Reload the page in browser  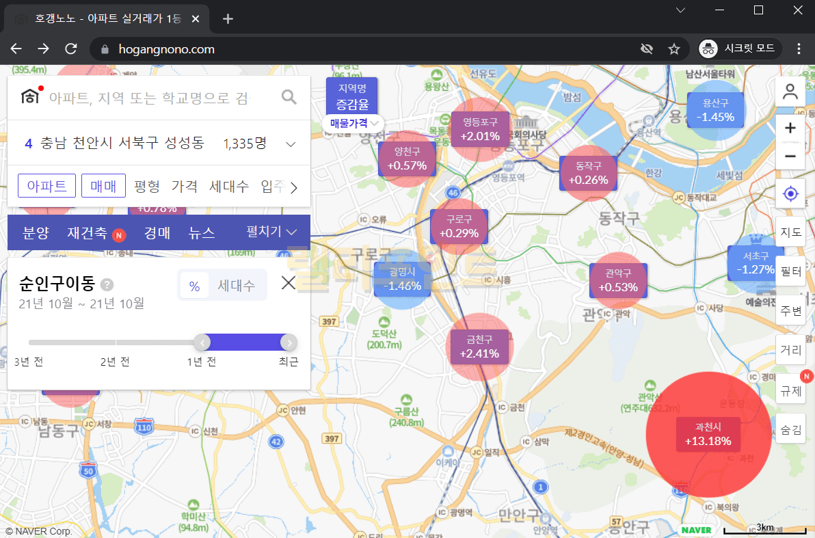click(70, 49)
